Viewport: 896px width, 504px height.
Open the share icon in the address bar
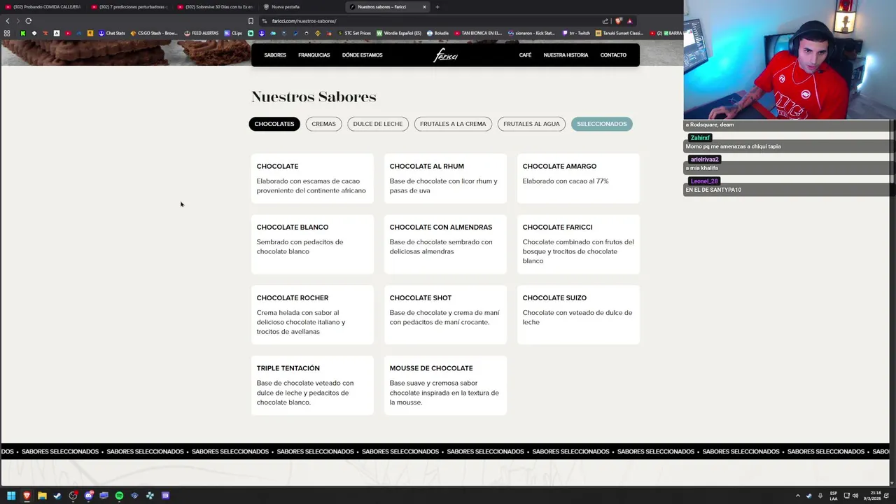coord(605,21)
